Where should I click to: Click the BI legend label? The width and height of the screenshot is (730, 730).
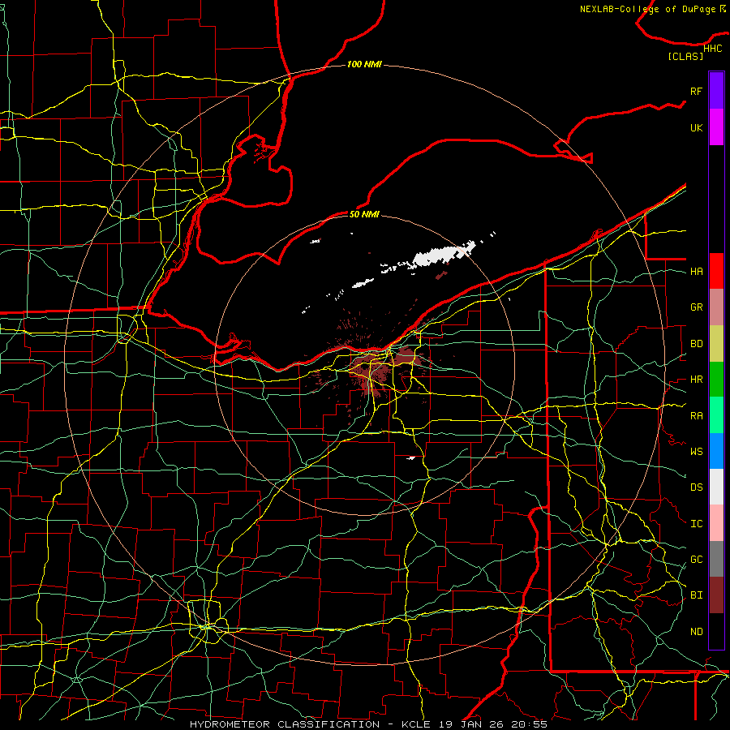pos(696,595)
